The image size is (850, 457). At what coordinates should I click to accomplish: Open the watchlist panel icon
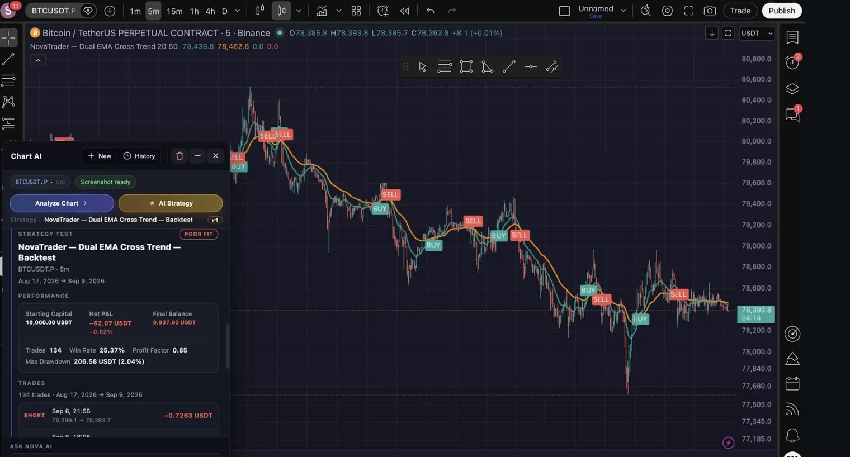(792, 37)
